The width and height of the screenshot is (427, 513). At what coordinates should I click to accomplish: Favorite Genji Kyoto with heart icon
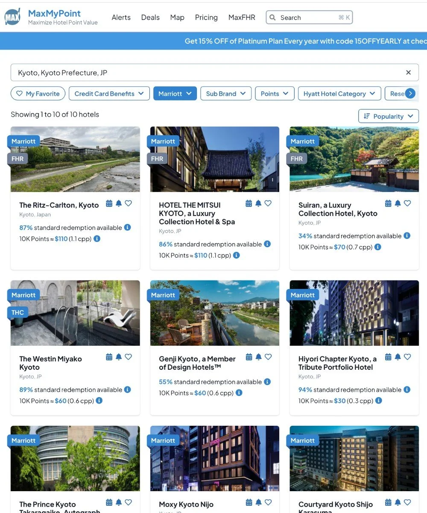tap(268, 357)
